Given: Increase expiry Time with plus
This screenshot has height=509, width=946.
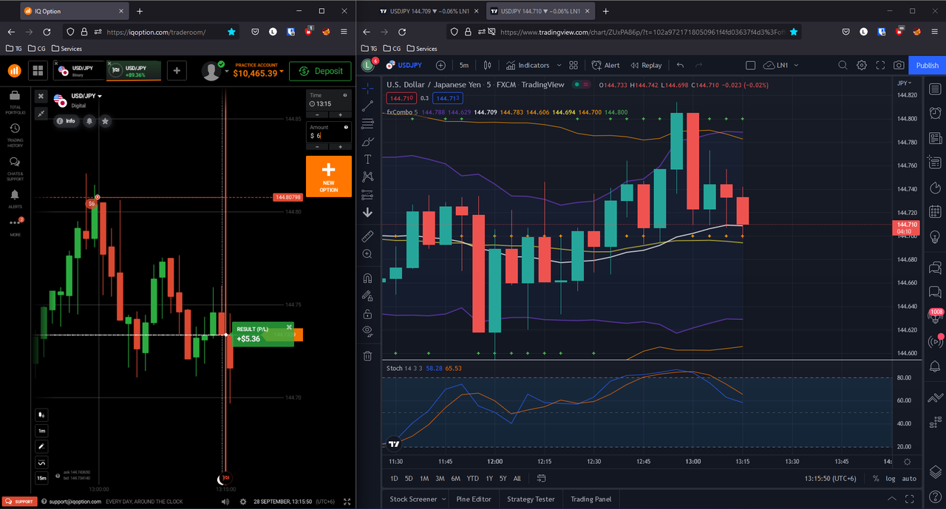Looking at the screenshot, I should pyautogui.click(x=340, y=115).
